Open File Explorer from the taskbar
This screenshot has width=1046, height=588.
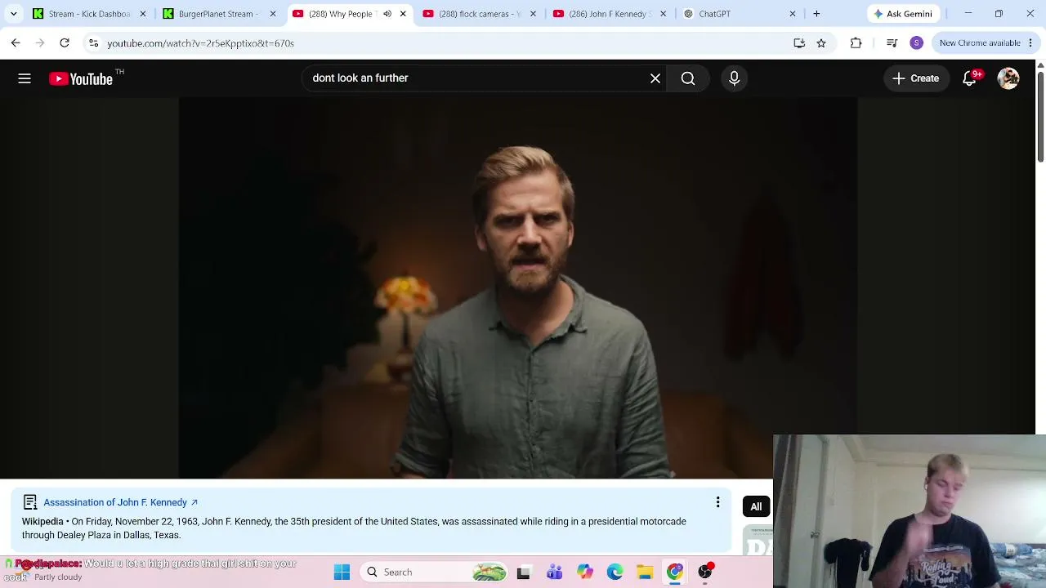point(645,572)
